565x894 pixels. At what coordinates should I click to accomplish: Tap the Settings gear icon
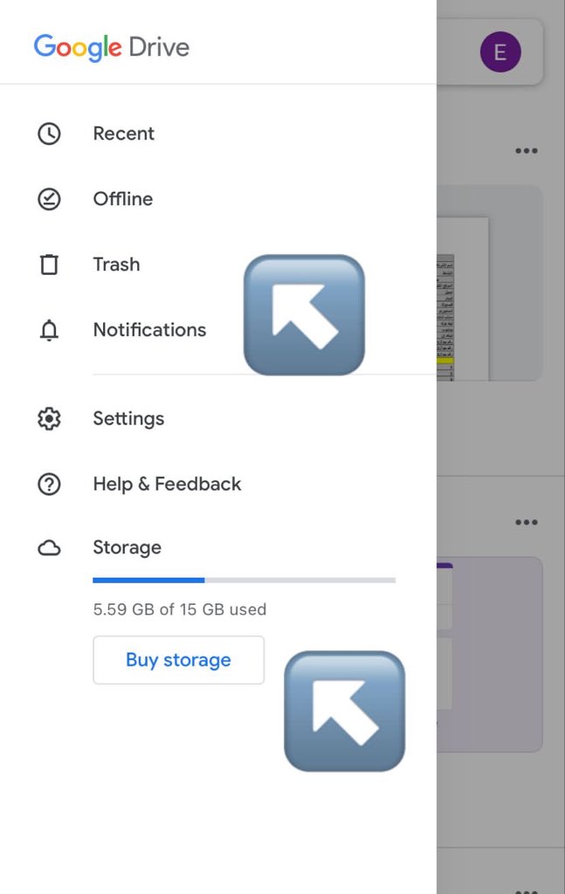pos(49,419)
